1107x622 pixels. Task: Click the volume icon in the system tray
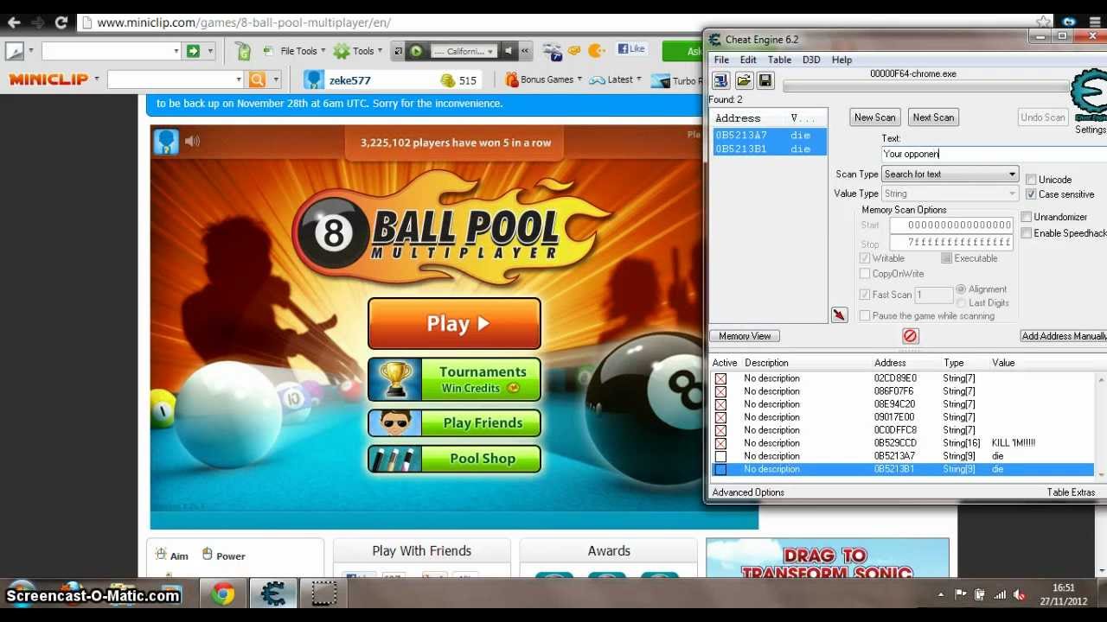click(x=1019, y=594)
